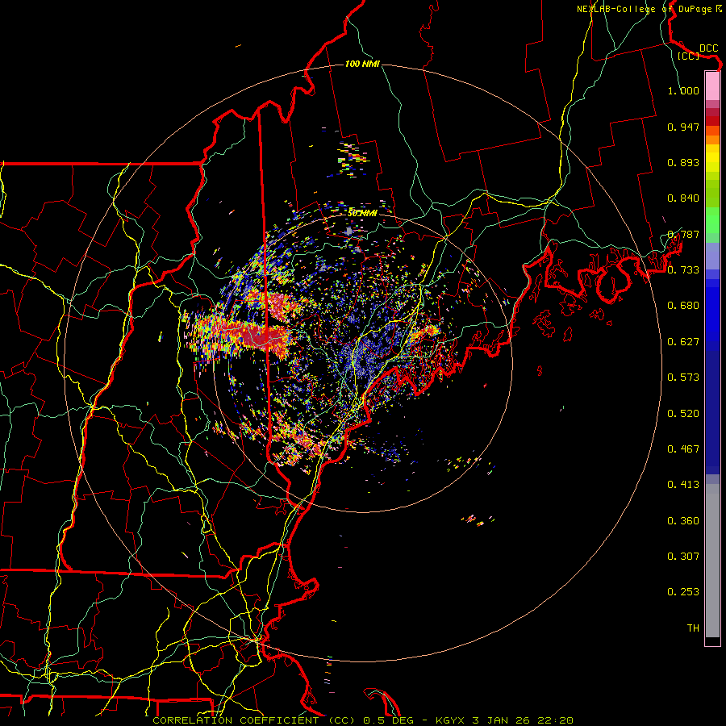Select the 100 NMI range ring label
The height and width of the screenshot is (726, 726).
[x=362, y=64]
